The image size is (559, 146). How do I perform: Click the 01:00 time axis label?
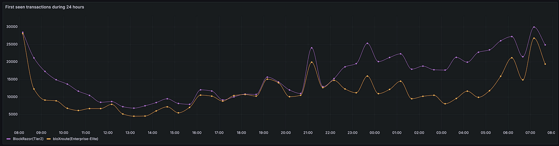click(x=396, y=132)
